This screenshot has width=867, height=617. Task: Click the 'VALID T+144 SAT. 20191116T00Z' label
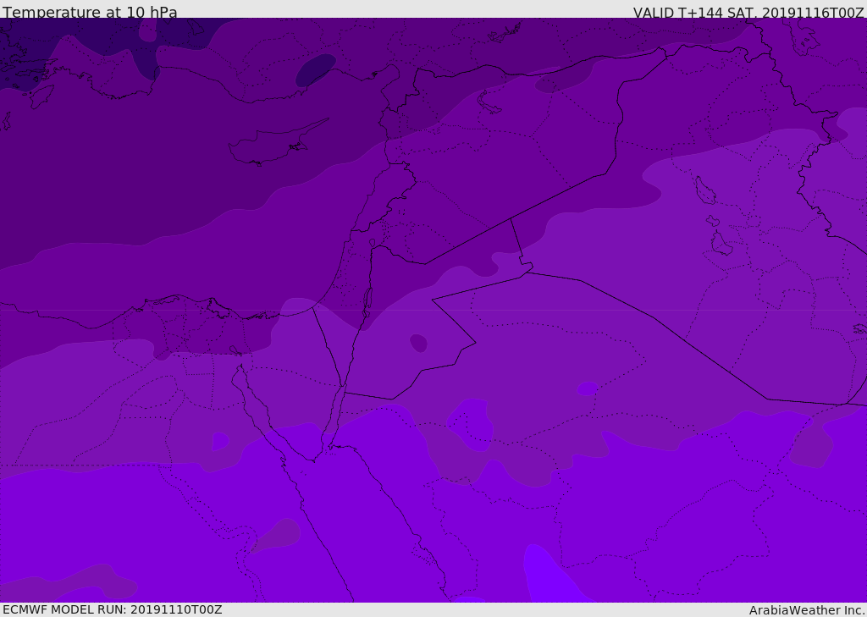748,12
